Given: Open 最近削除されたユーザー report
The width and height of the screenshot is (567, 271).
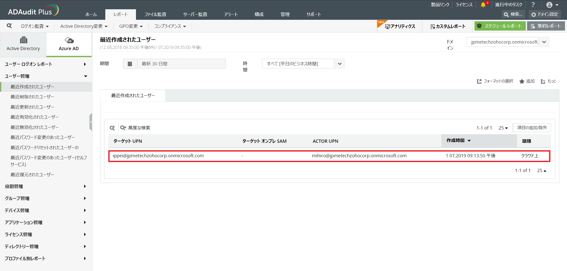Looking at the screenshot, I should (x=32, y=97).
